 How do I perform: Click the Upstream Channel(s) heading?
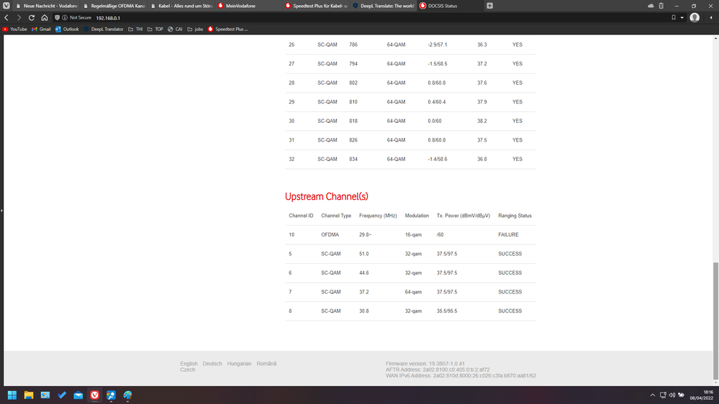click(327, 196)
